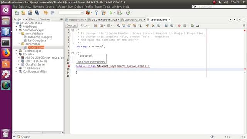The height and width of the screenshot is (139, 247).
Task: Collapse the Source Packages tree node
Action: coord(16,30)
